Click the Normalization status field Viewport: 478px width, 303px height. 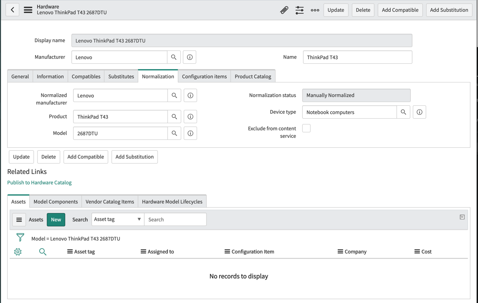point(357,95)
